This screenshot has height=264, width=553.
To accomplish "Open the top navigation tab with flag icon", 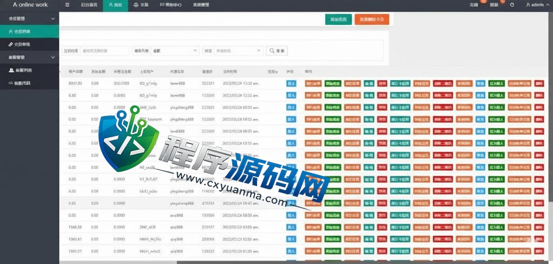I will click(x=171, y=5).
